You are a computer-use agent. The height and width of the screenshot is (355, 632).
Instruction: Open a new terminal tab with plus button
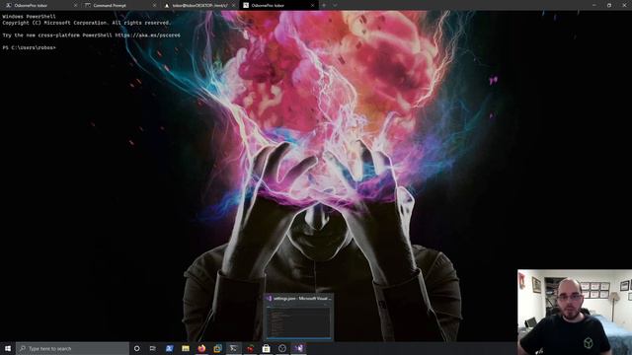(324, 5)
